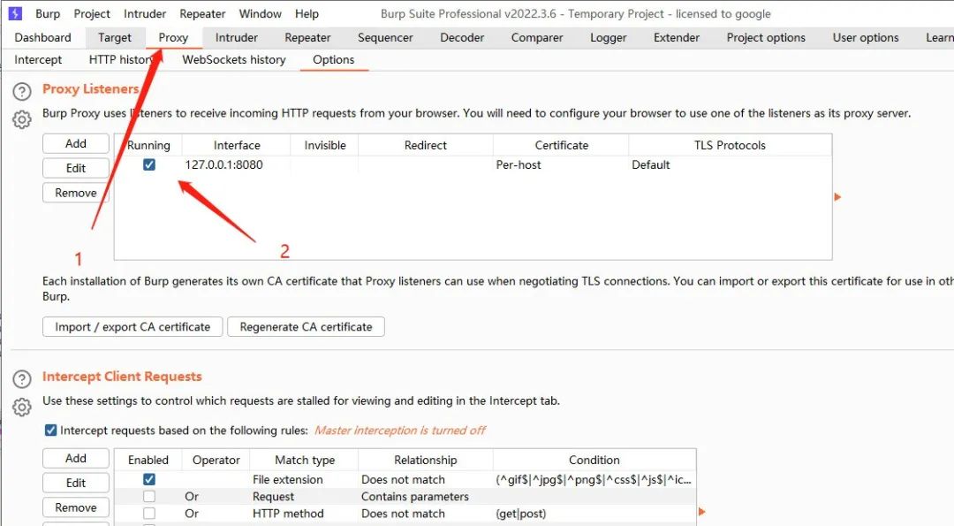Screen dimensions: 954x526
Task: Open the HTTP history sub-tab
Action: click(x=121, y=59)
